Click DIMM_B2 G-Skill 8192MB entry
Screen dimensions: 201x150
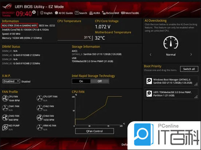tap(21, 63)
